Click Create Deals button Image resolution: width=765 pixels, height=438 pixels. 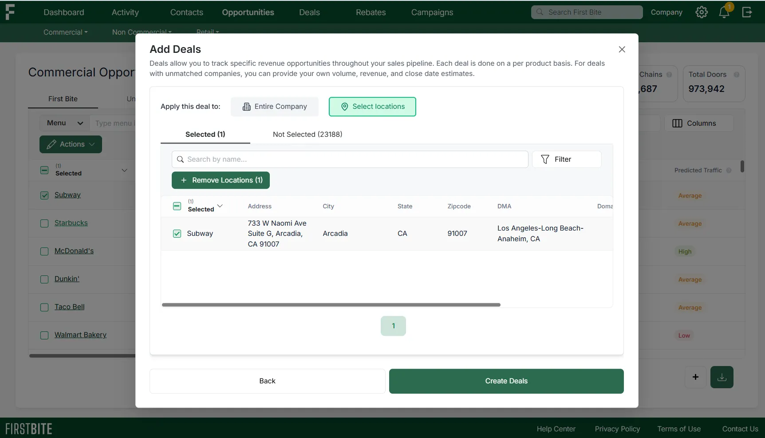pos(506,381)
